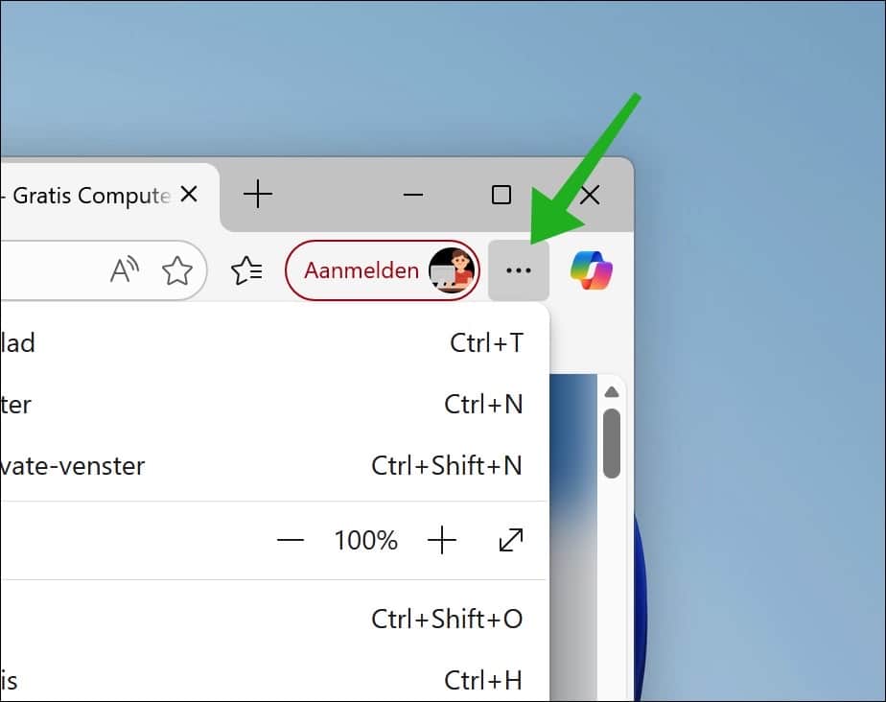The image size is (886, 702).
Task: Enter full screen via the diagonal arrow icon
Action: [509, 540]
